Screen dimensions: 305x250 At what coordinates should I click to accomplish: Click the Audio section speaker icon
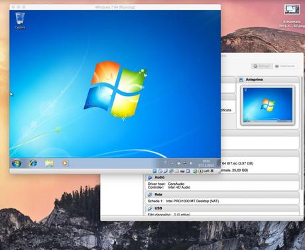(x=150, y=178)
